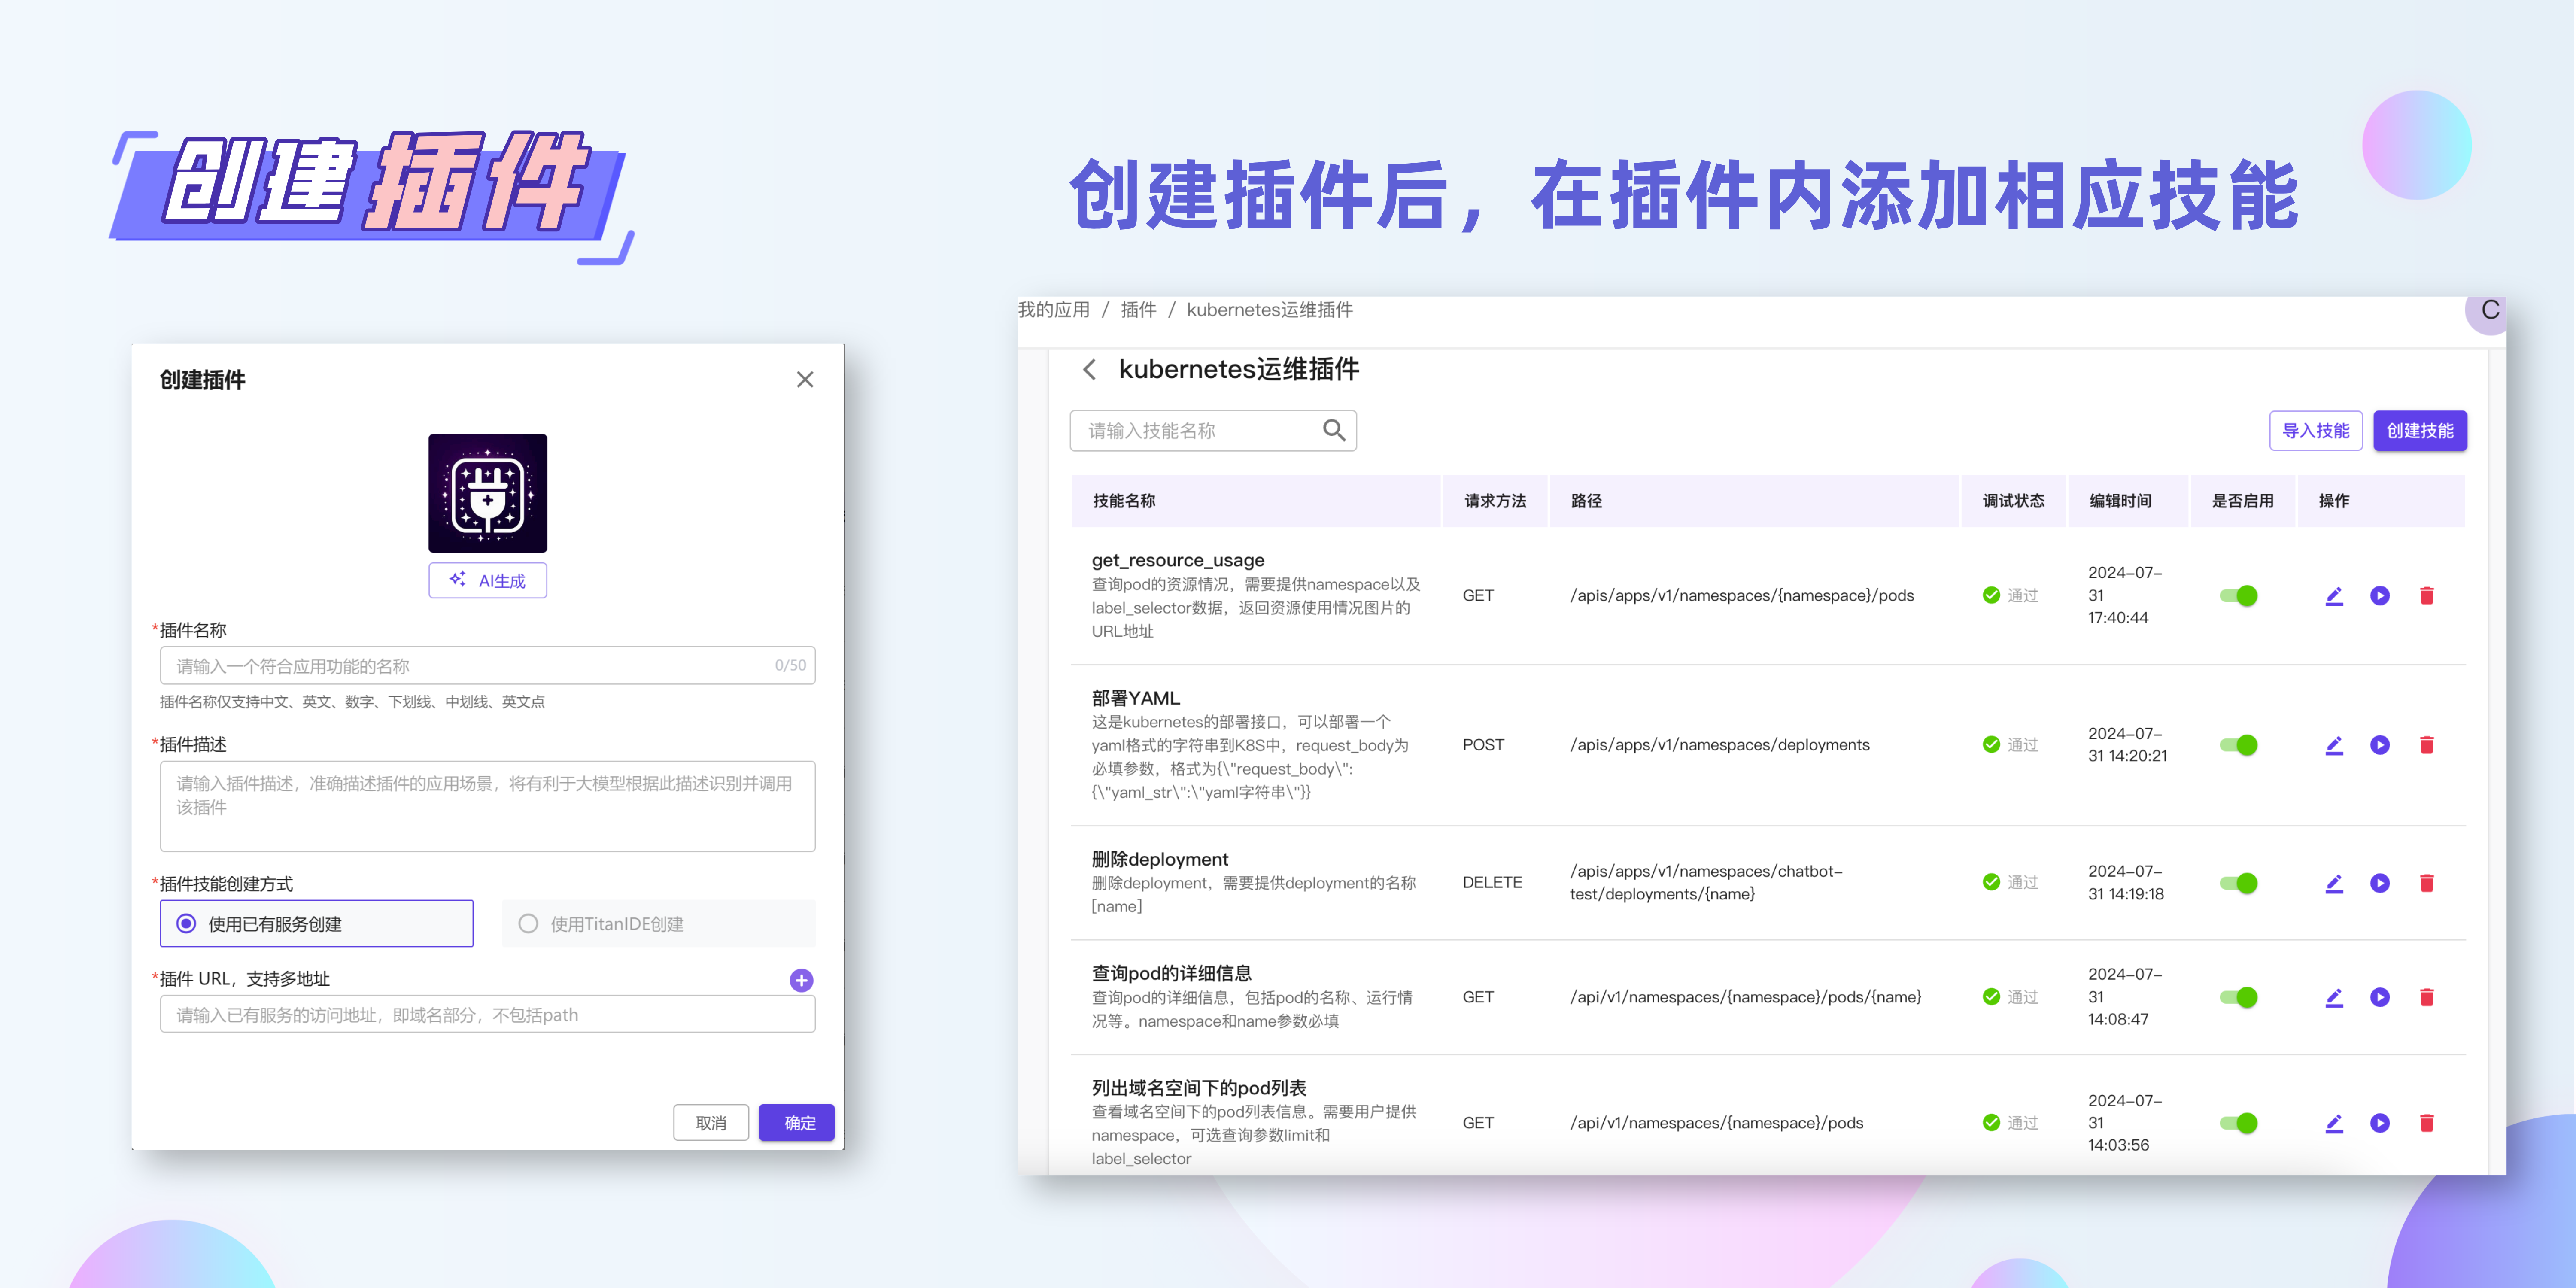The image size is (2576, 1288).
Task: Open 我的应用 breadcrumb item
Action: 1053,310
